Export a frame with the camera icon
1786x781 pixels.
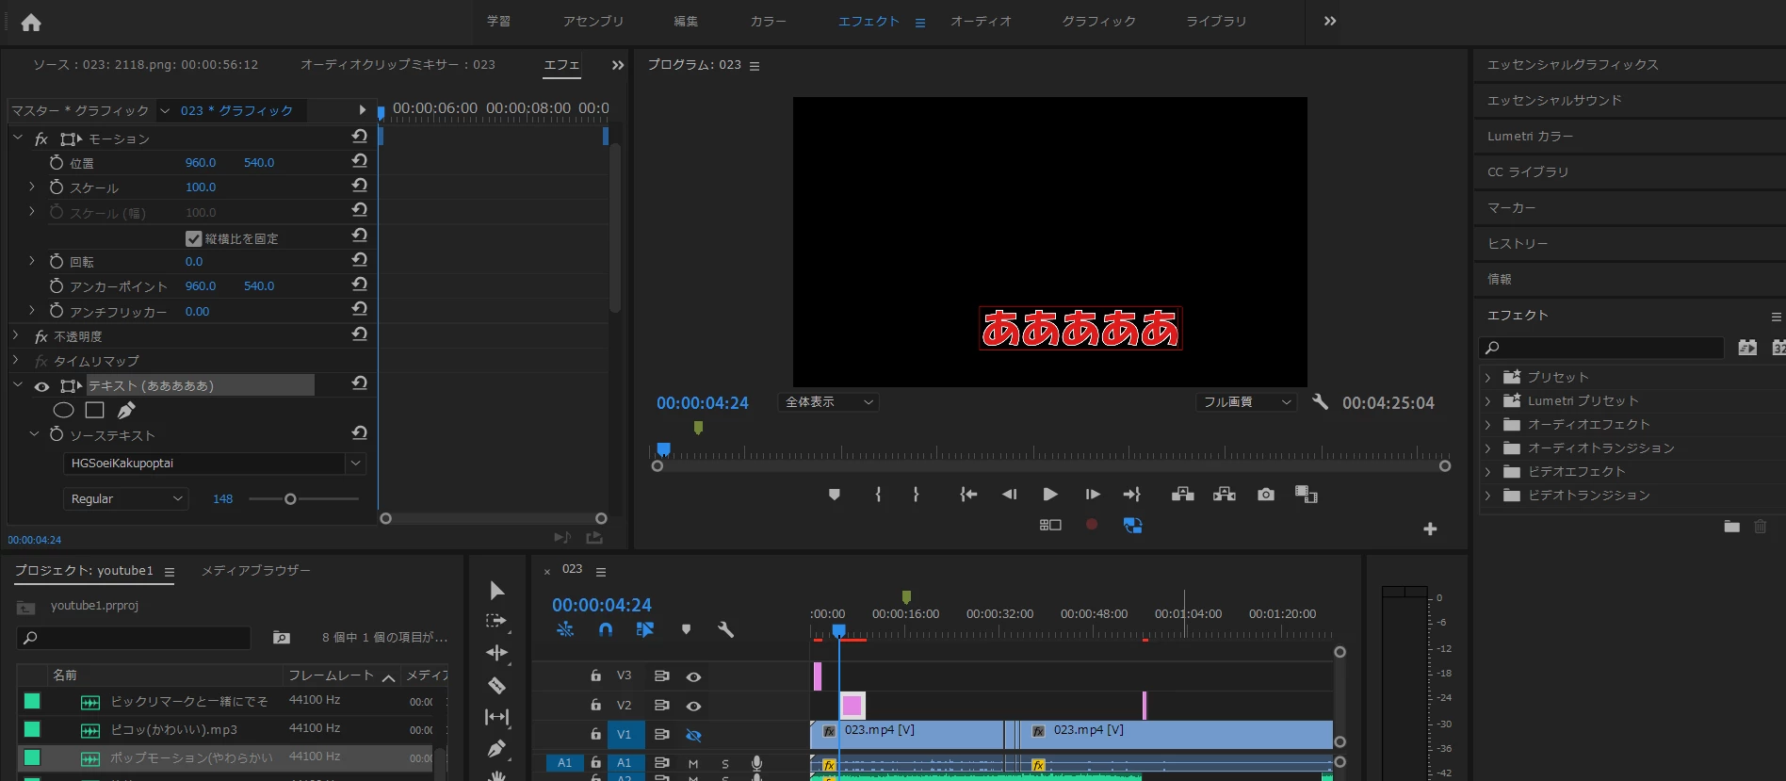click(1266, 495)
